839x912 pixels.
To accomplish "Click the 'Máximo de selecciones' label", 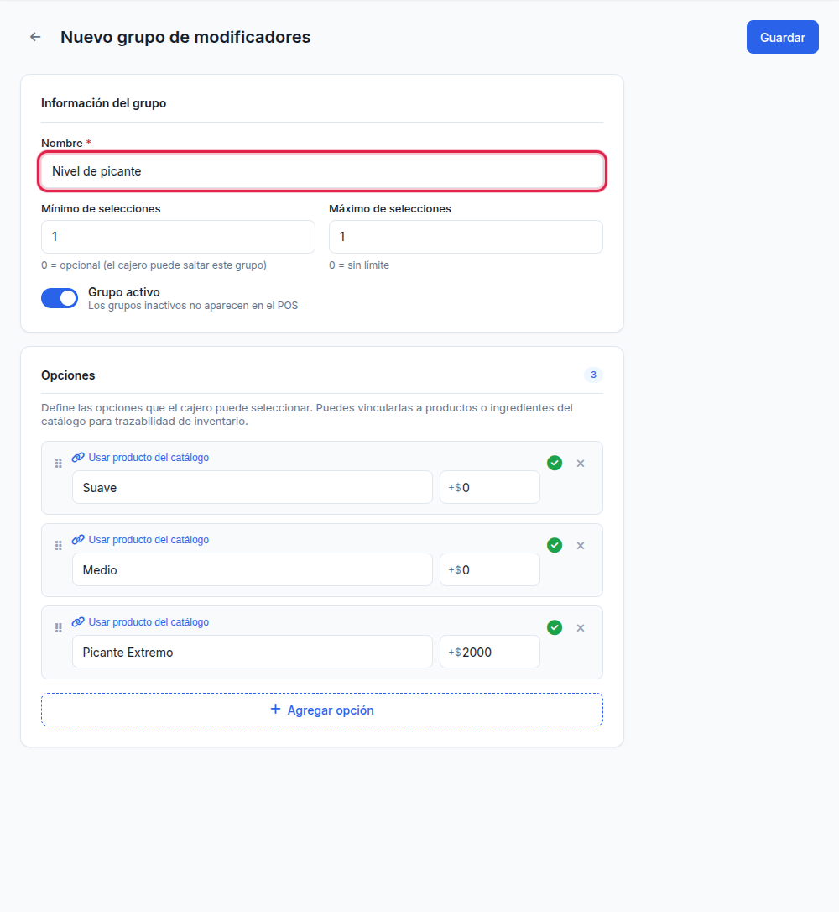I will (x=390, y=209).
